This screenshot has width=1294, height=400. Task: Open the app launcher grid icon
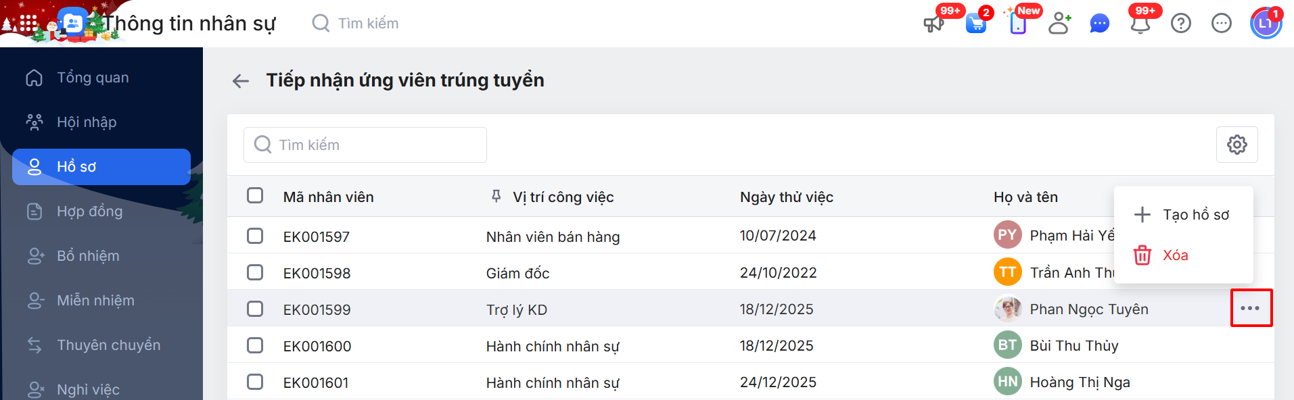(28, 24)
